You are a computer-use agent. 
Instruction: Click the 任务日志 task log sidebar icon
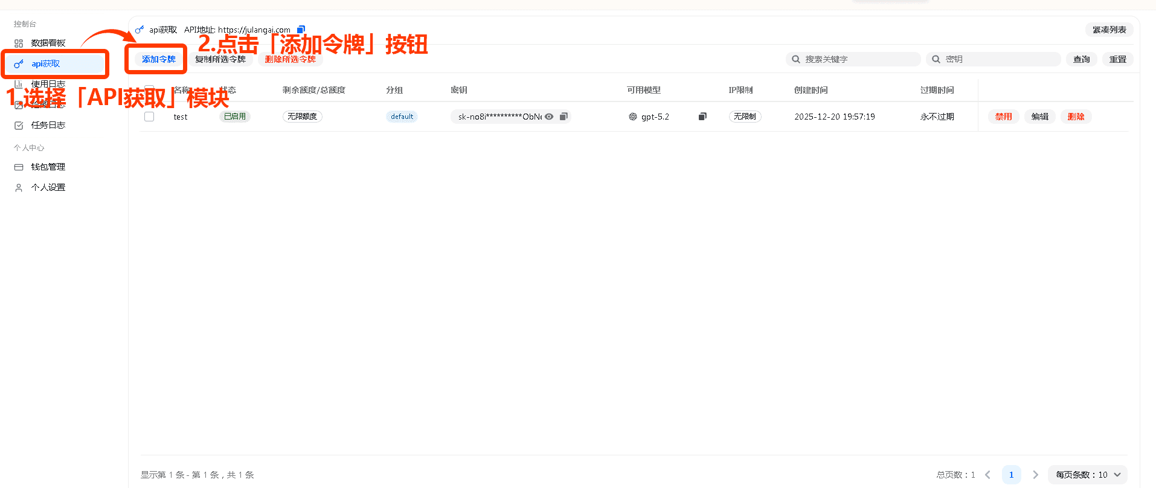[x=19, y=126]
